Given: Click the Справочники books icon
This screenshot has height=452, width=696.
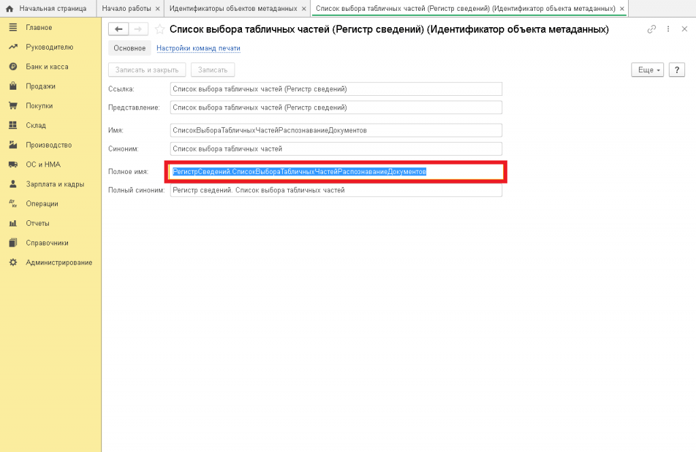Looking at the screenshot, I should coord(13,243).
